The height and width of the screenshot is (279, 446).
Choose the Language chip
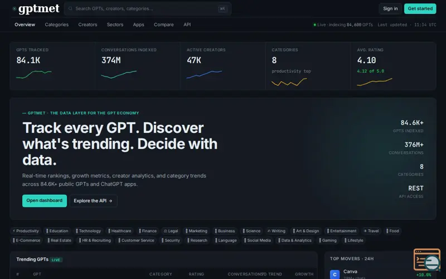pos(226,240)
